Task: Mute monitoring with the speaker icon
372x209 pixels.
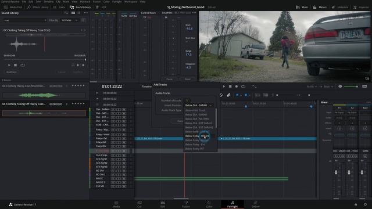Action: coord(340,87)
